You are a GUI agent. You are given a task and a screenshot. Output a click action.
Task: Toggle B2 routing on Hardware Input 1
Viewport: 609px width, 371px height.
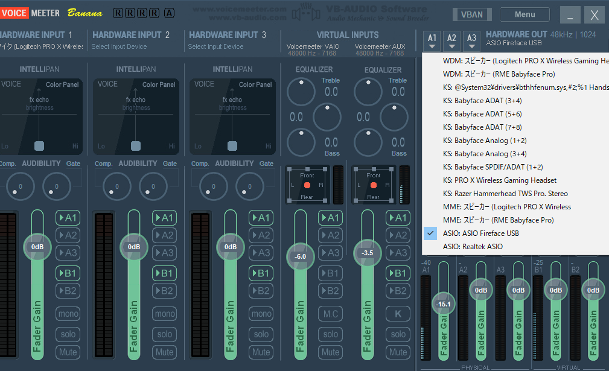(x=68, y=291)
